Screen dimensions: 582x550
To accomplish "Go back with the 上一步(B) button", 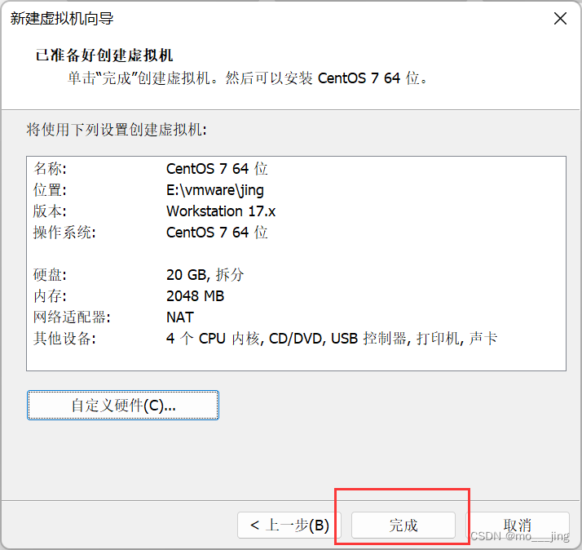I will [289, 525].
